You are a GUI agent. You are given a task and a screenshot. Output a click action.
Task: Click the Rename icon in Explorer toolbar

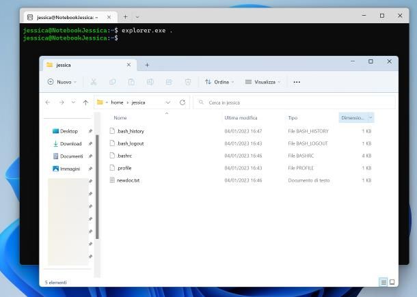(x=150, y=82)
